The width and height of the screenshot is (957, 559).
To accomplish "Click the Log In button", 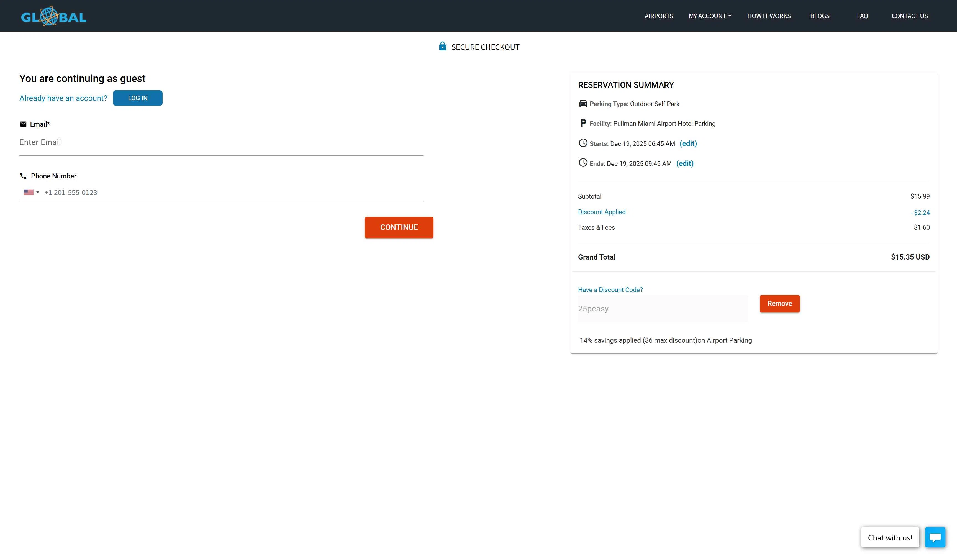I will [x=137, y=98].
